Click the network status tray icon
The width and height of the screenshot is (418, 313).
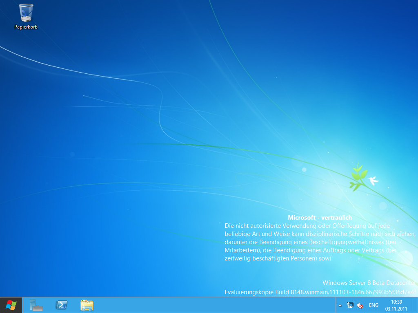tap(350, 305)
